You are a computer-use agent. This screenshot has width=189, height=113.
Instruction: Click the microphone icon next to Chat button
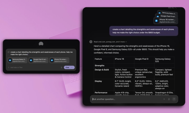[x=61, y=67]
